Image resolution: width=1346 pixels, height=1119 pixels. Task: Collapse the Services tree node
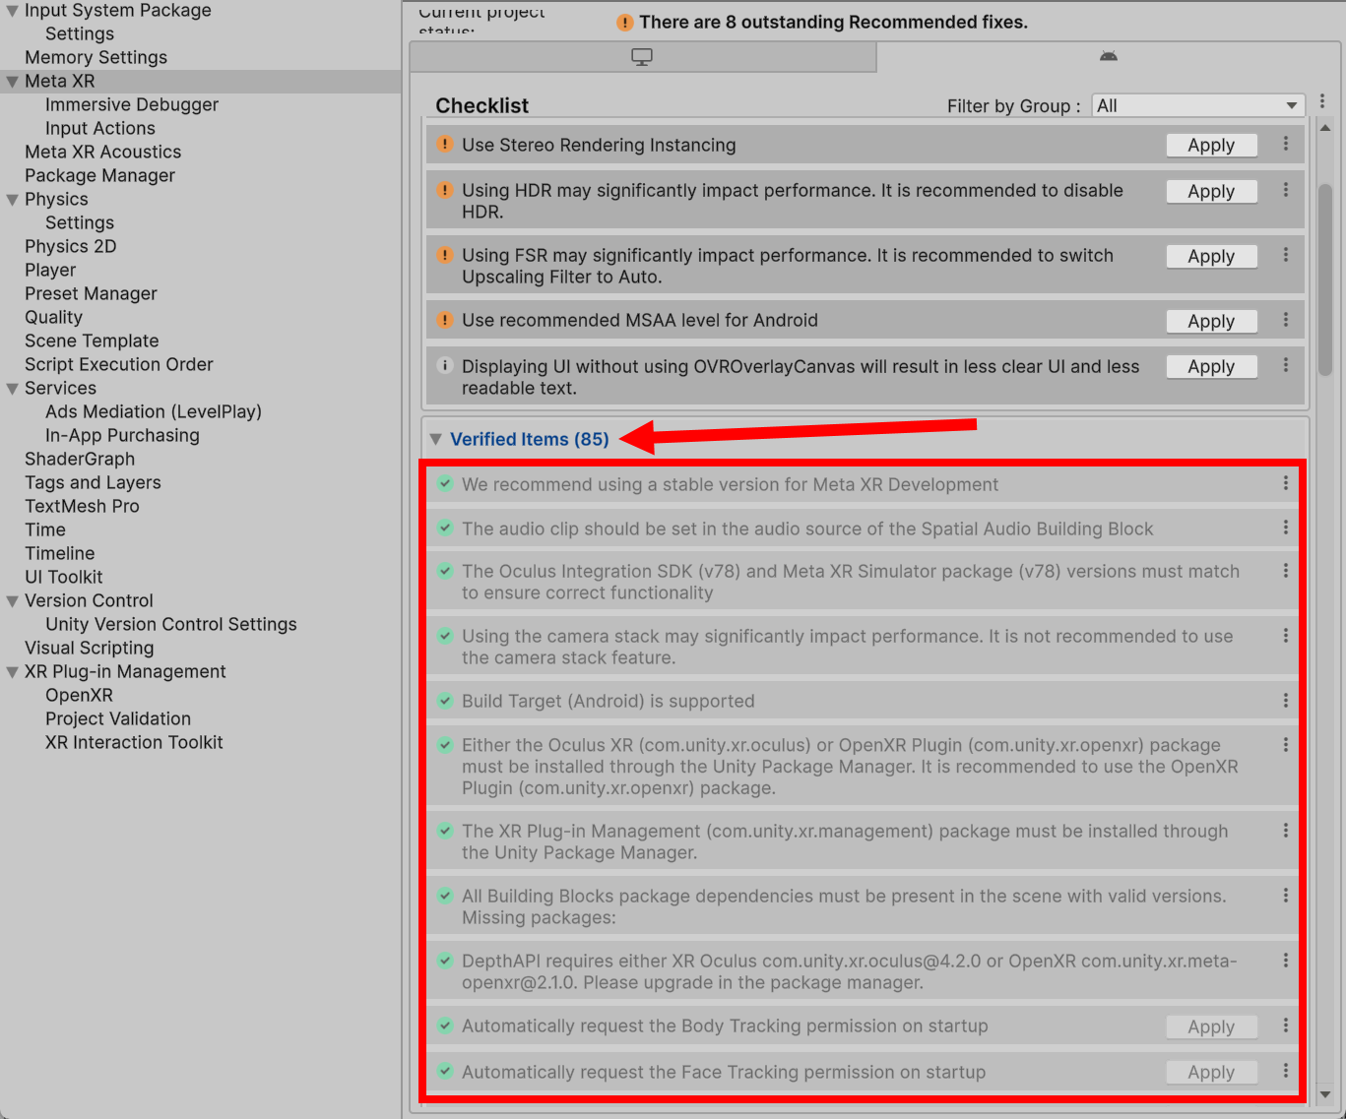pyautogui.click(x=12, y=389)
